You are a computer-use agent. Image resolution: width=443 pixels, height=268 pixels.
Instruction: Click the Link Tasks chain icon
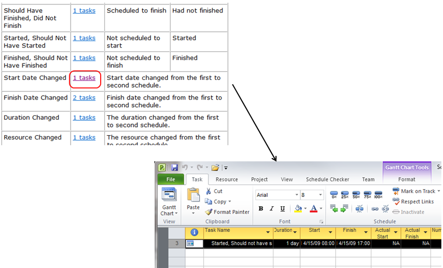376,208
